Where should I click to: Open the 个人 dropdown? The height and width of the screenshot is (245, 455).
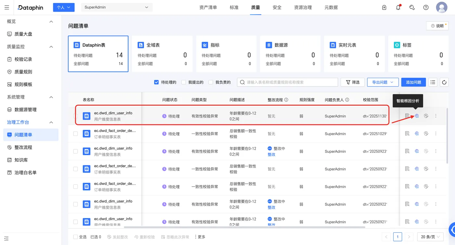64,7
